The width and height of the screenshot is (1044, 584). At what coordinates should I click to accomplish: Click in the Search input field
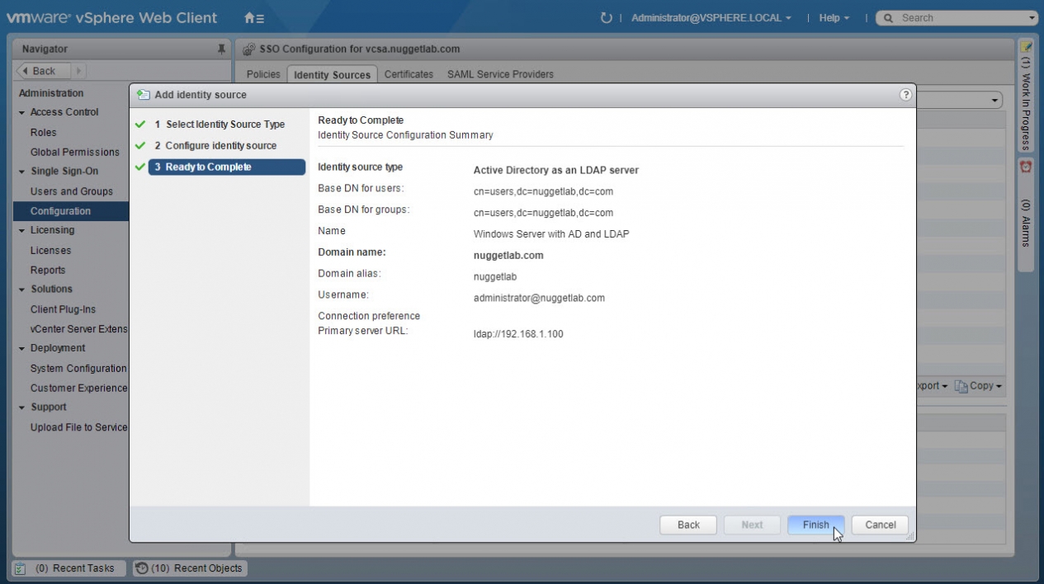click(x=957, y=17)
